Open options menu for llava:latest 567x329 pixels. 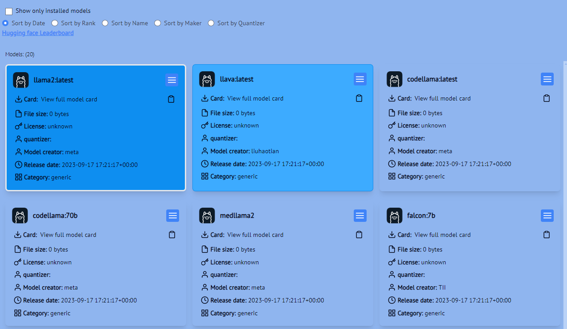point(360,79)
